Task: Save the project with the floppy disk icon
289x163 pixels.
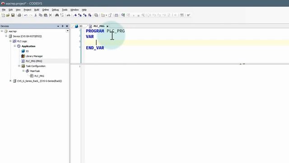Action: click(x=13, y=15)
